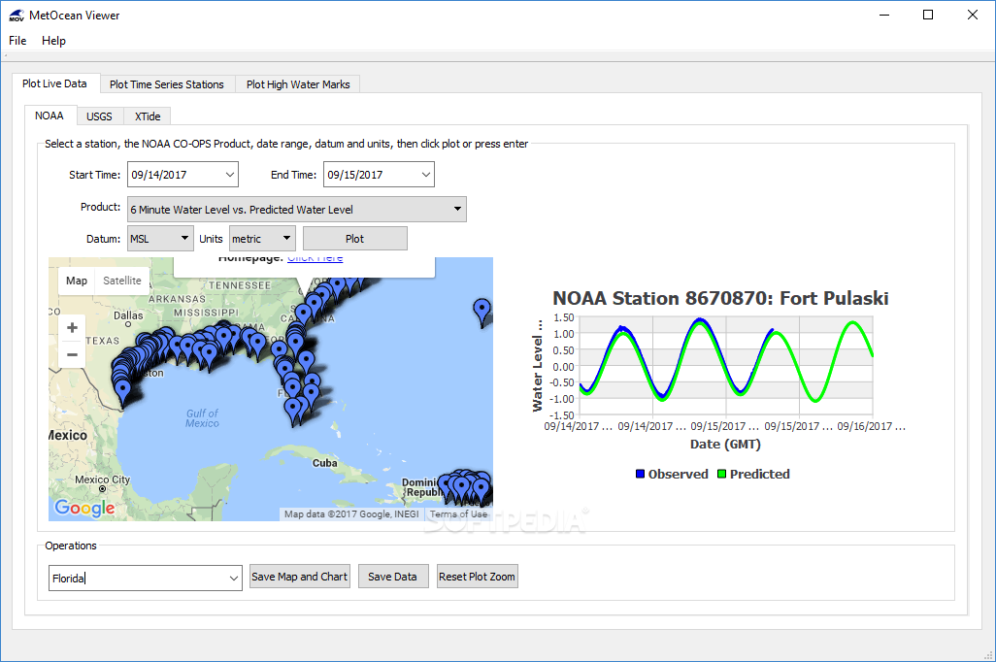The height and width of the screenshot is (662, 996).
Task: Click the MetOcean Viewer app icon
Action: [x=17, y=16]
